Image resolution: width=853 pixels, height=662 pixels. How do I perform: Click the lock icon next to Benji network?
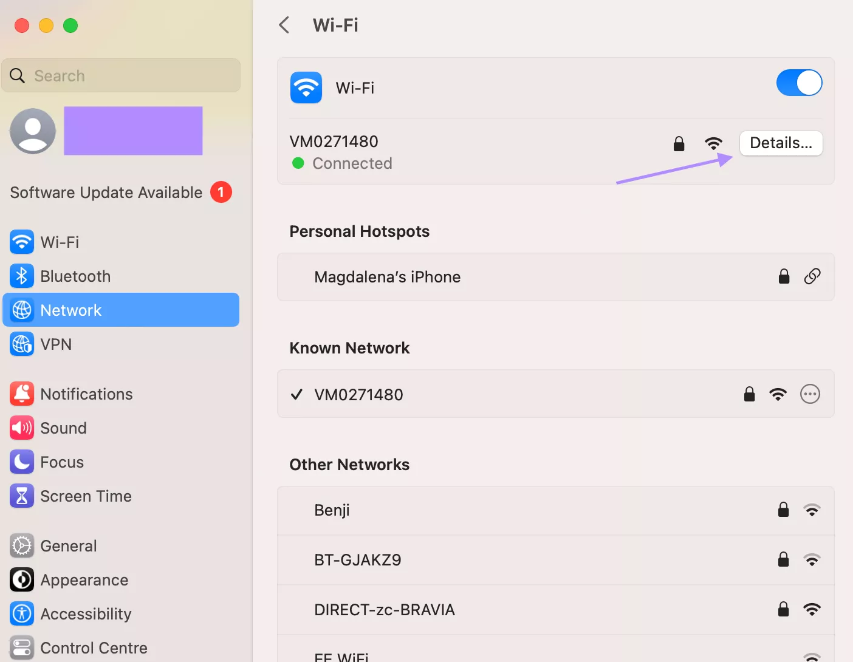pos(784,510)
